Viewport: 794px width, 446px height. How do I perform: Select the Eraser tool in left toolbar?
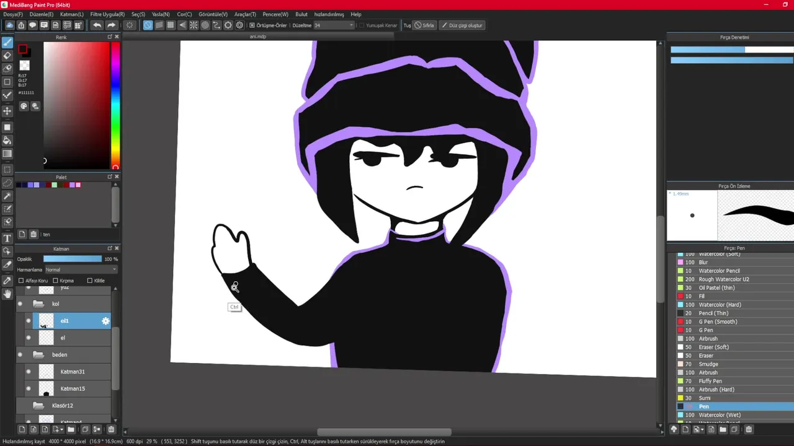(x=7, y=56)
